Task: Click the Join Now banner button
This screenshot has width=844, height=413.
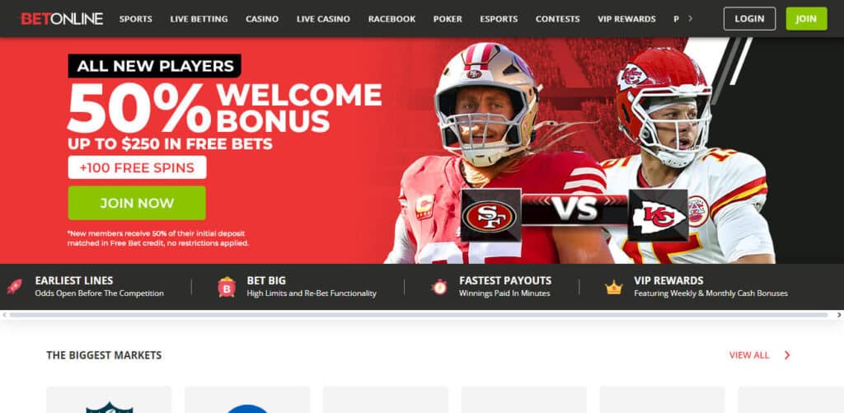Action: 137,203
